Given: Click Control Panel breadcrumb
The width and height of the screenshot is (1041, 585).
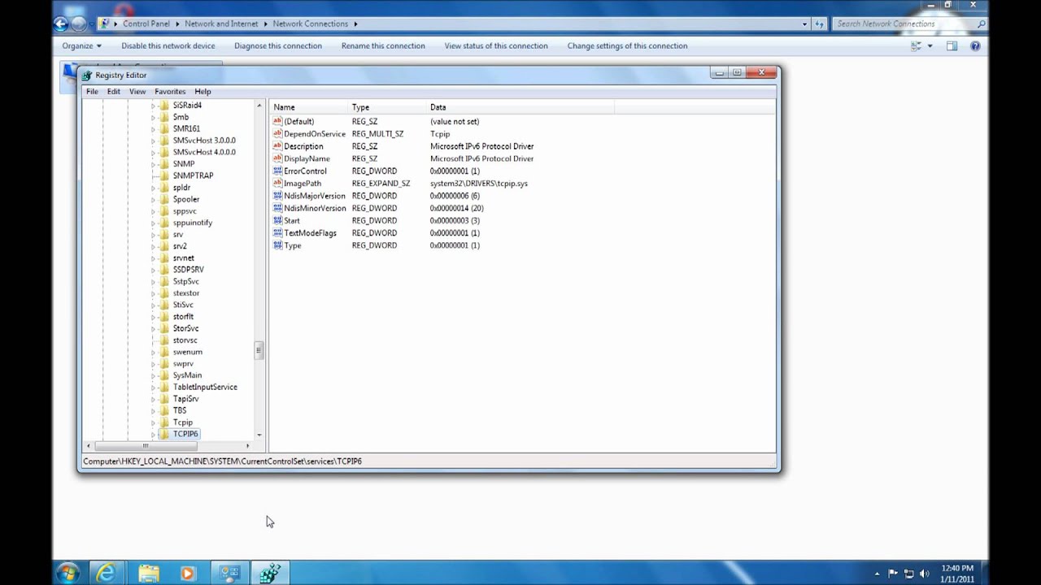Looking at the screenshot, I should click(146, 24).
